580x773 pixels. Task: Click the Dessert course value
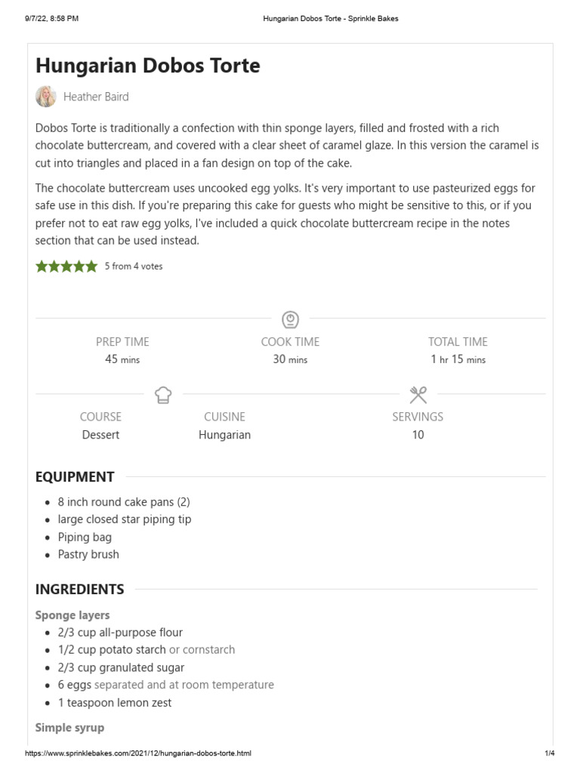click(100, 435)
